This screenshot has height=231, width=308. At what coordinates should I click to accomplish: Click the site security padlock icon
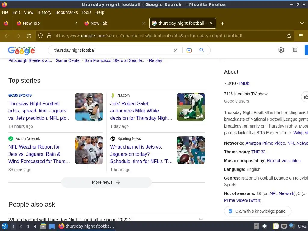point(49,36)
